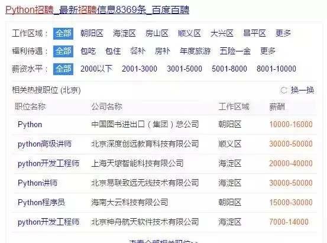
Task: Filter salary by 2001-3000
Action: (140, 69)
